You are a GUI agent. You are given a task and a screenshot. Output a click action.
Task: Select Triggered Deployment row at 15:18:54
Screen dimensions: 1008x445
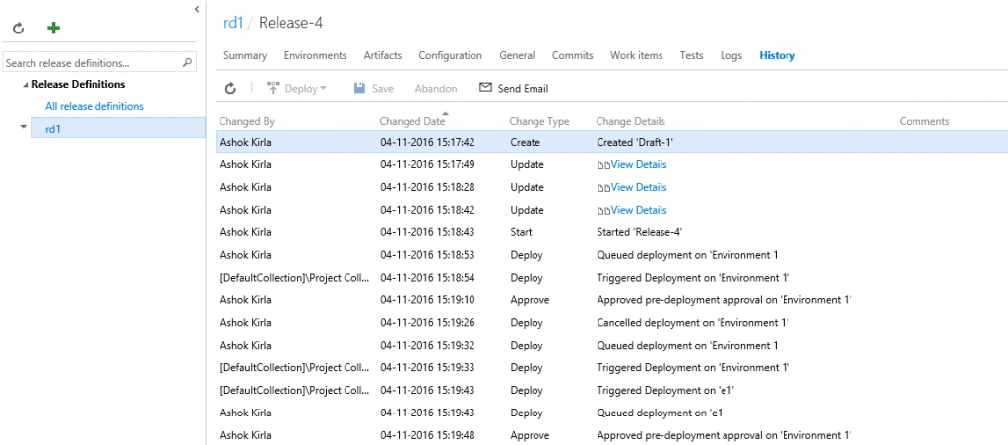(612, 278)
